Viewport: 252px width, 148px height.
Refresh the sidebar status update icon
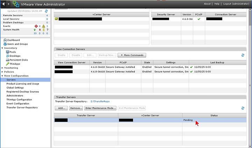pos(46,11)
